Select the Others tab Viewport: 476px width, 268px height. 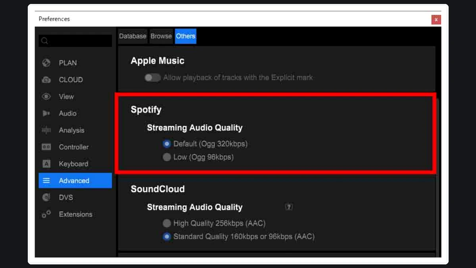pos(186,36)
